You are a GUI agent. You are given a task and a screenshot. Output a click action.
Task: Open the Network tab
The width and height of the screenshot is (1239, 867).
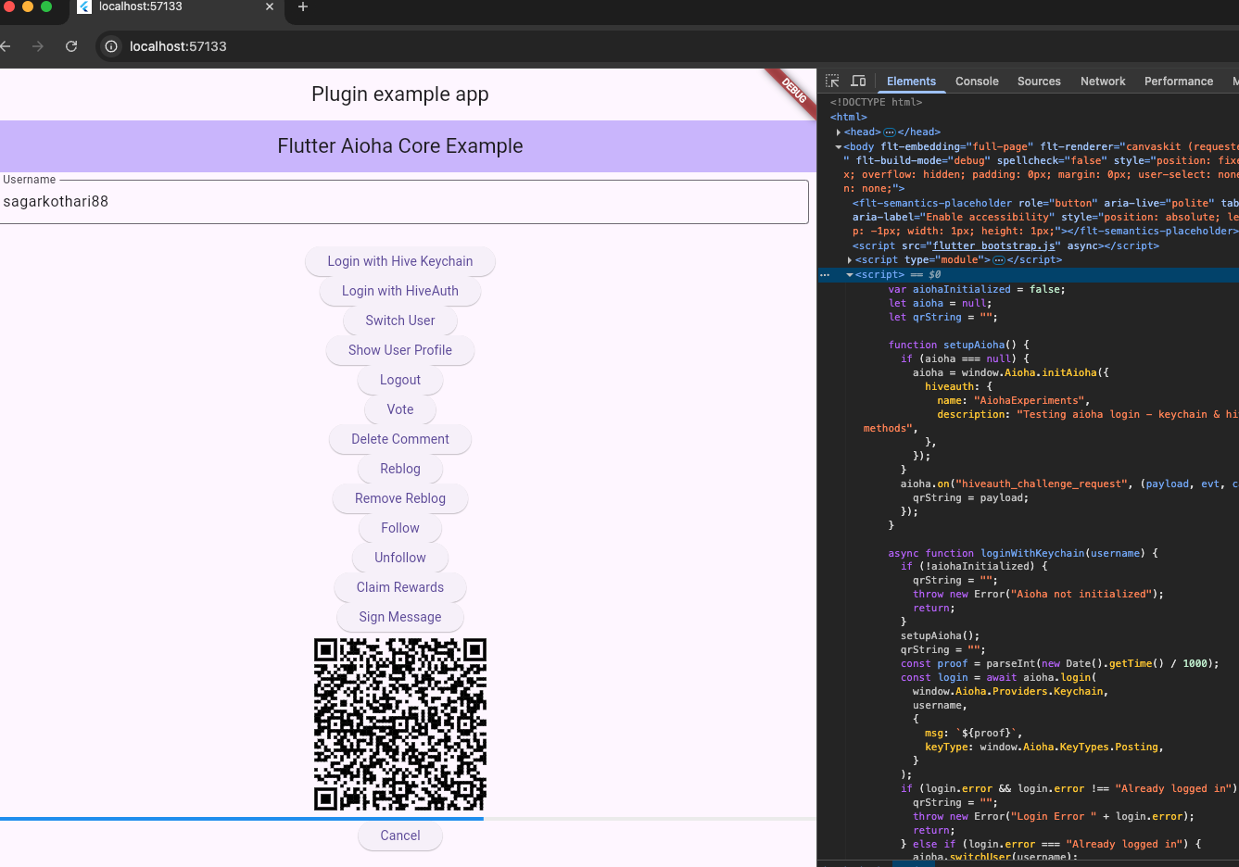pos(1103,82)
